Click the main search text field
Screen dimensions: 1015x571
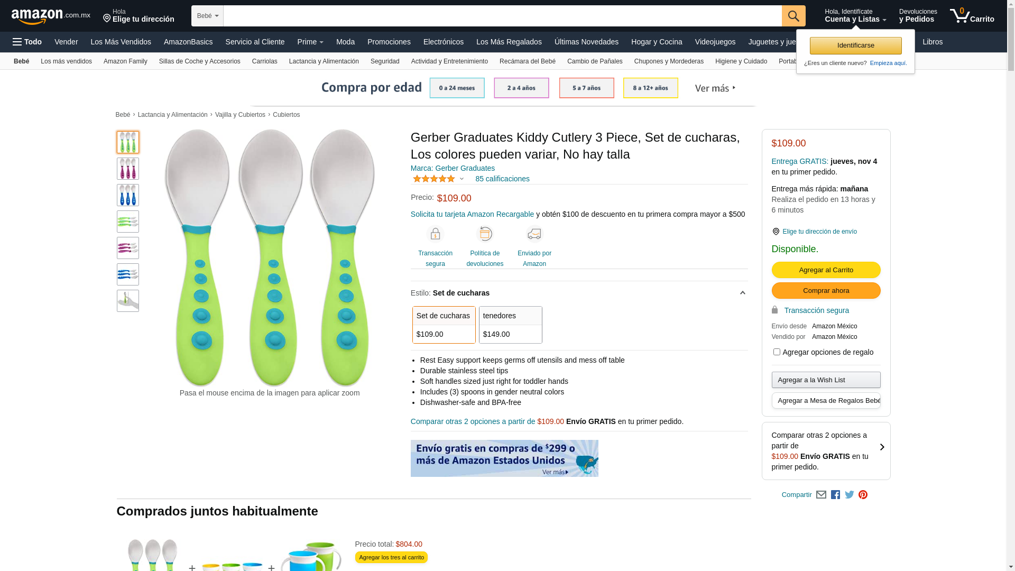(502, 16)
